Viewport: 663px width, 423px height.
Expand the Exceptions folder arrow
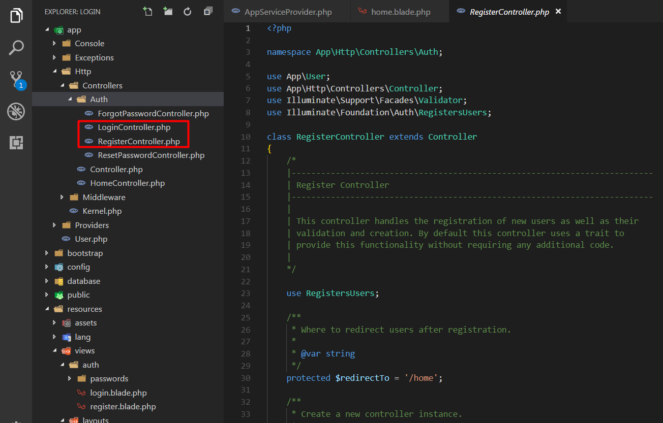coord(54,57)
